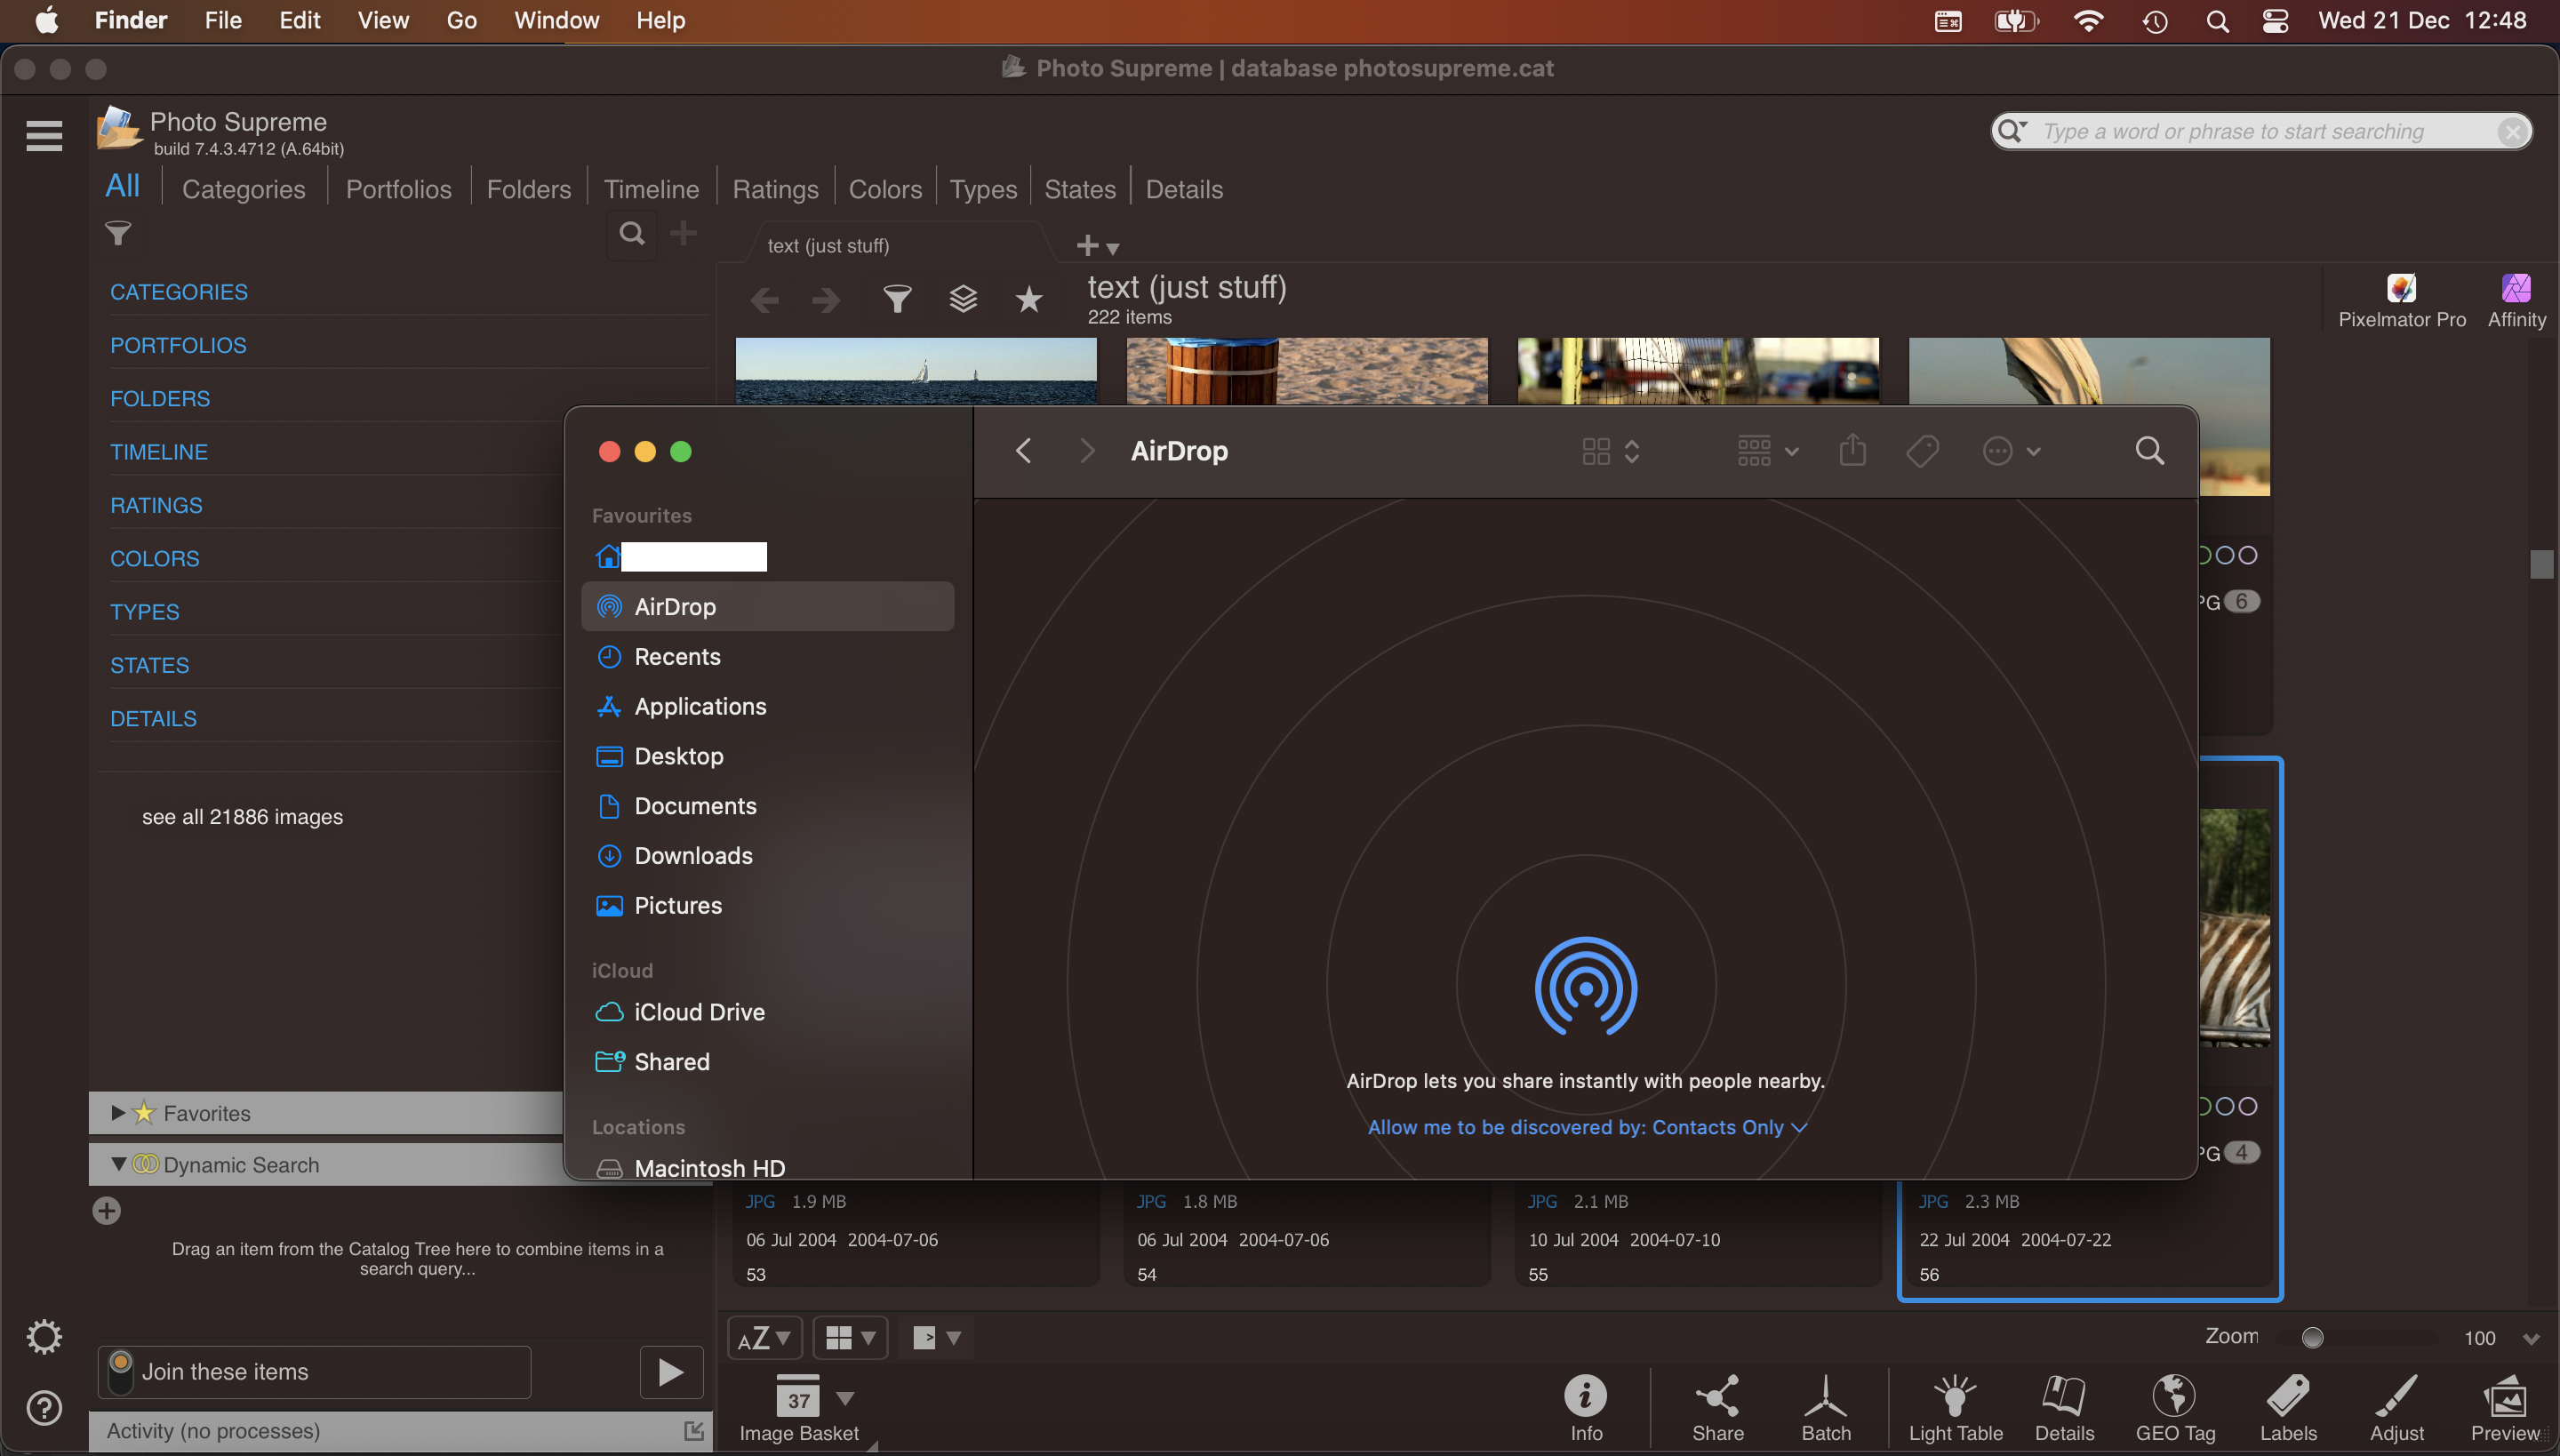Open the new tab plus dropdown
2560x1456 pixels.
point(1097,245)
